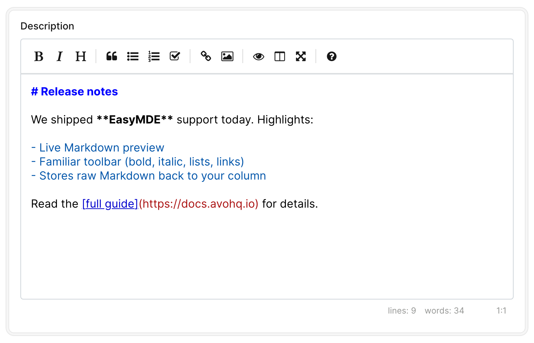This screenshot has height=343, width=534.
Task: Click the '- Live Markdown preview' list line
Action: [x=98, y=148]
